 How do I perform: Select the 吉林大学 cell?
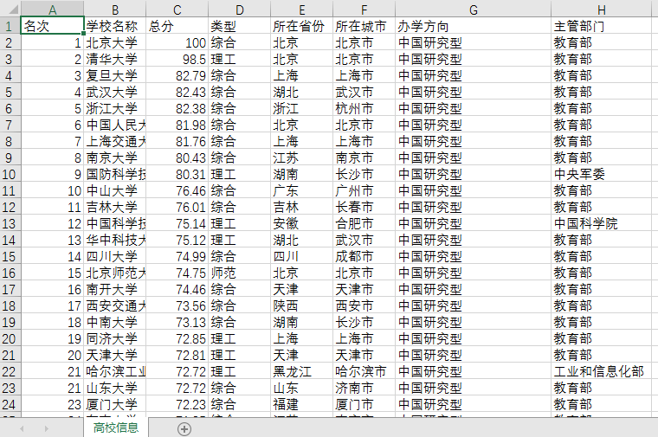coord(115,207)
